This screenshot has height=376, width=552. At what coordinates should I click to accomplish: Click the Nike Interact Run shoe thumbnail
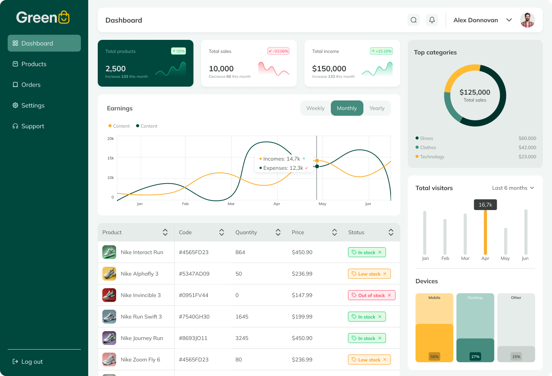(x=109, y=252)
